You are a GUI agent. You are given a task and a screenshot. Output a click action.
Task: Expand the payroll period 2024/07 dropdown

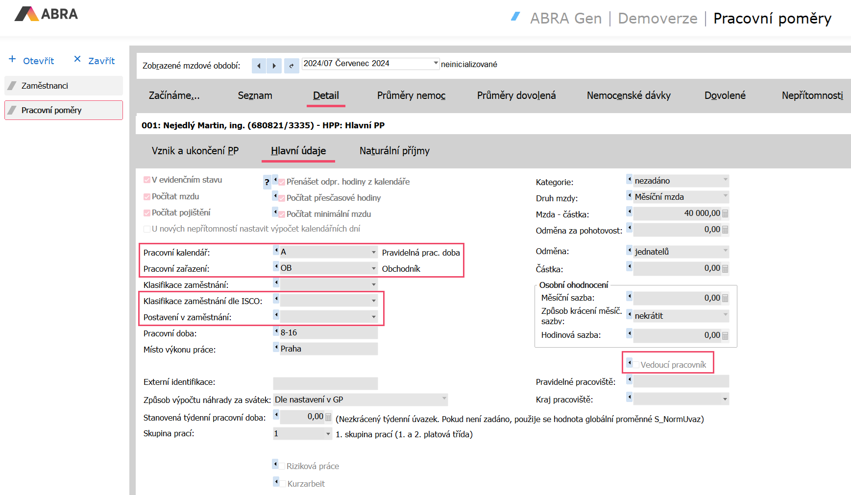click(436, 63)
